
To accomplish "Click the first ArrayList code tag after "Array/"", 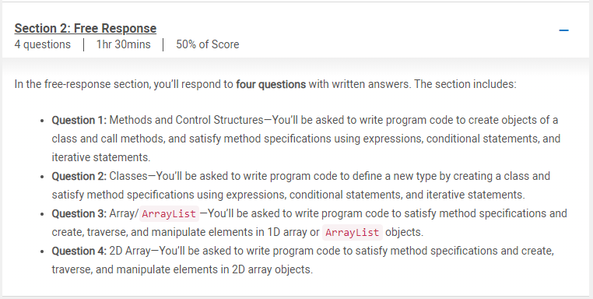I will 169,213.
